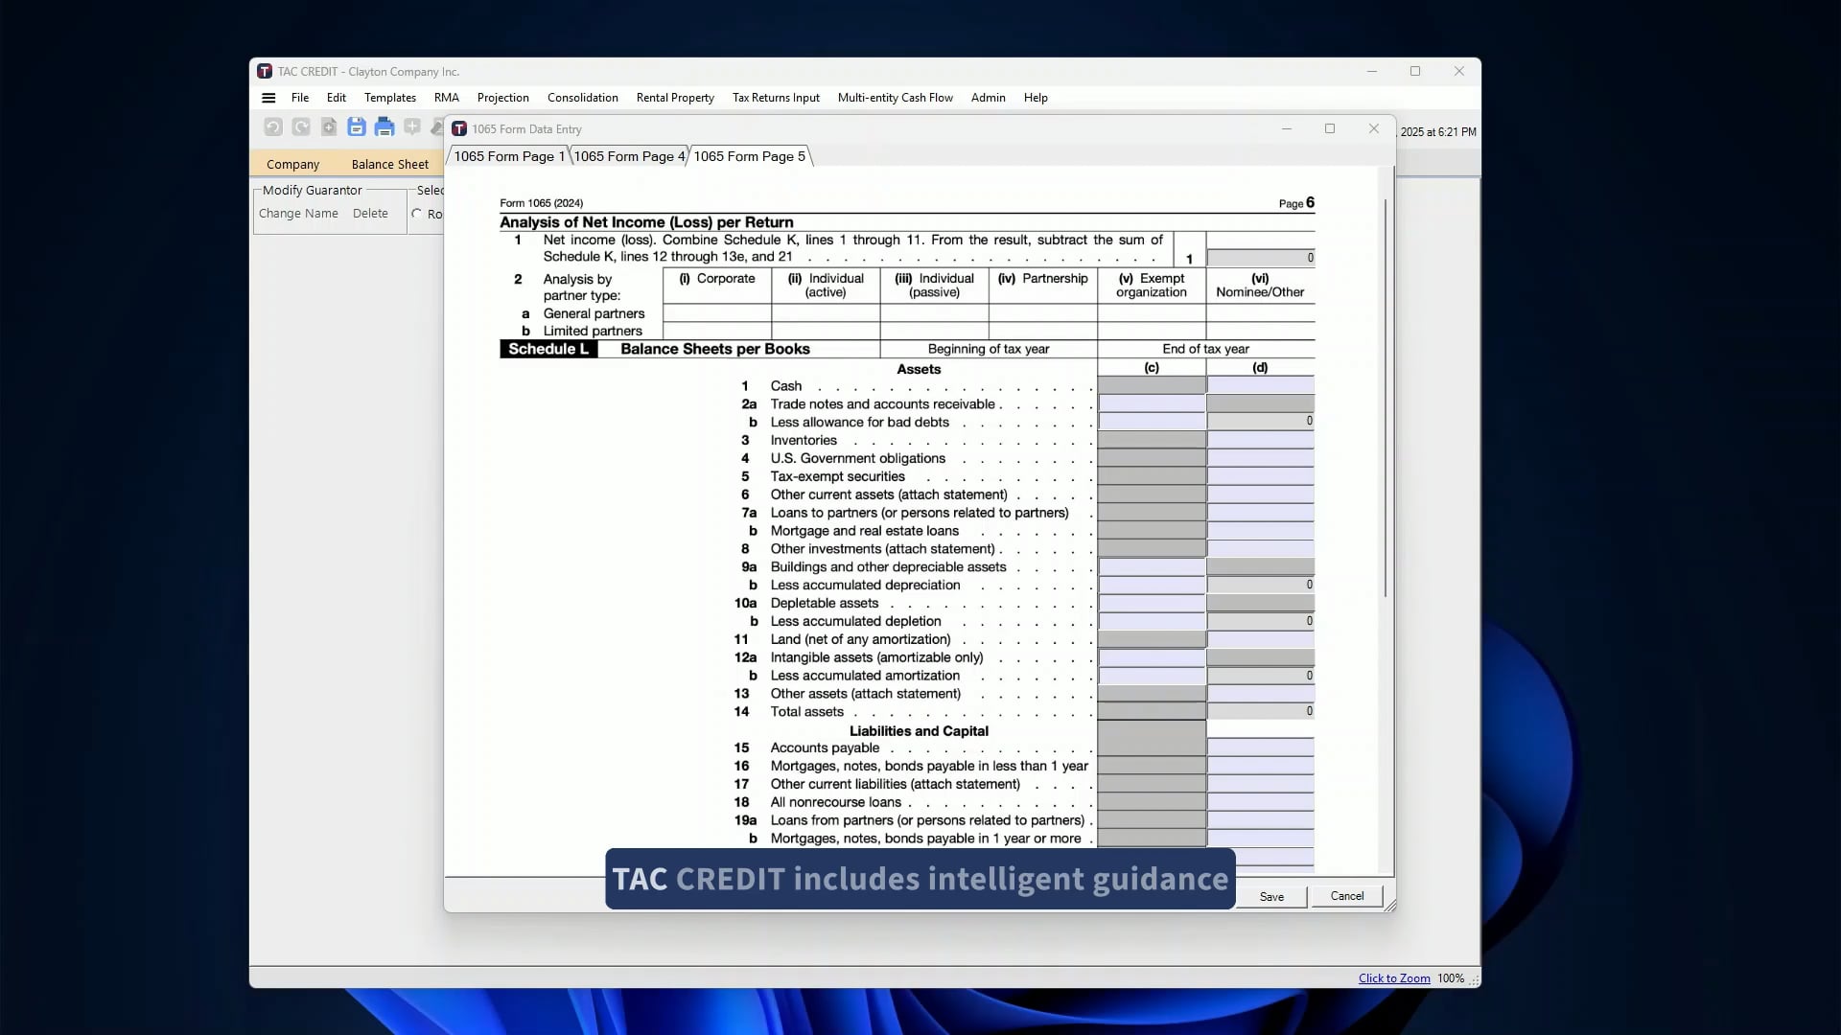Select the pen icon in the toolbar

coord(438,126)
